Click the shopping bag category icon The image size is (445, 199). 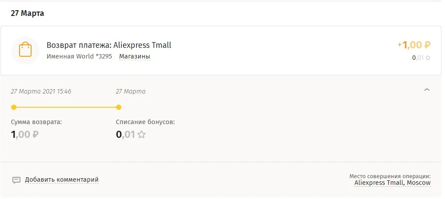pos(25,50)
